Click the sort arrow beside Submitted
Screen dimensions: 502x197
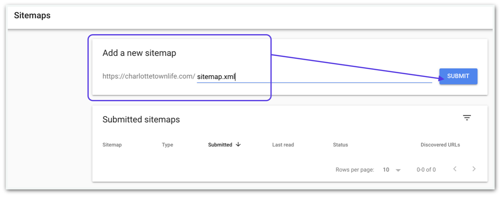click(238, 145)
